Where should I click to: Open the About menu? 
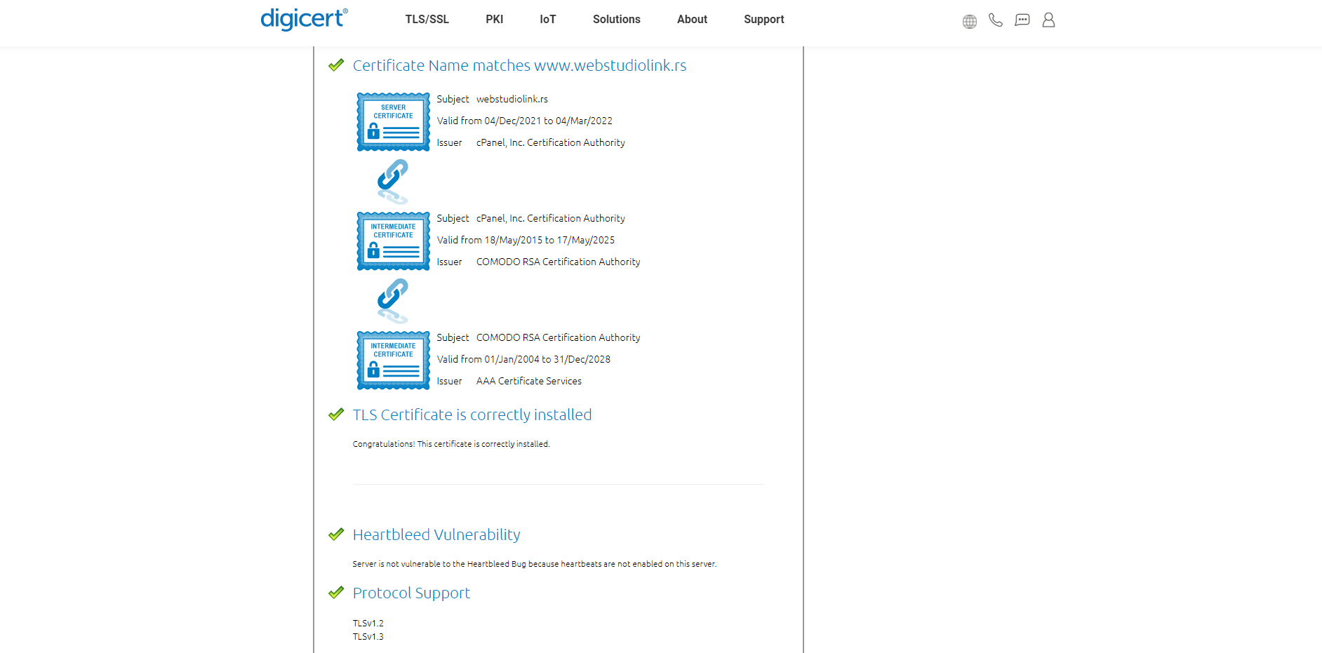click(692, 20)
